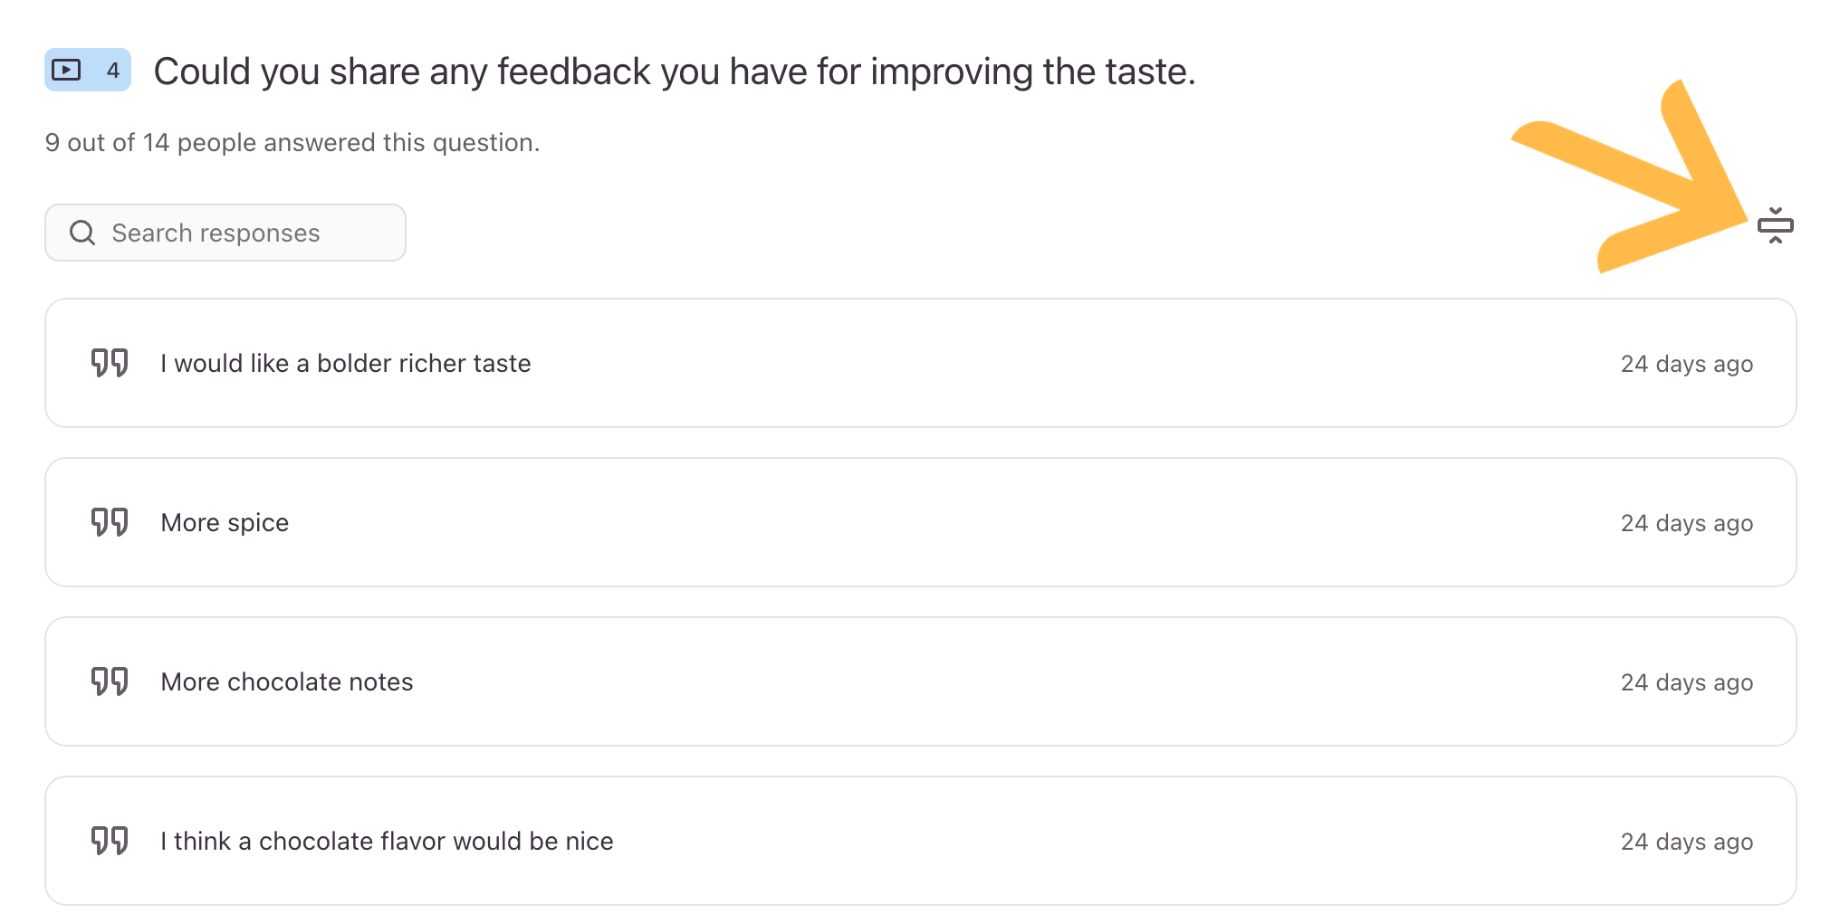Click quote icon beside chocolate flavor response
Screen dimensions: 1840x914
tap(110, 841)
